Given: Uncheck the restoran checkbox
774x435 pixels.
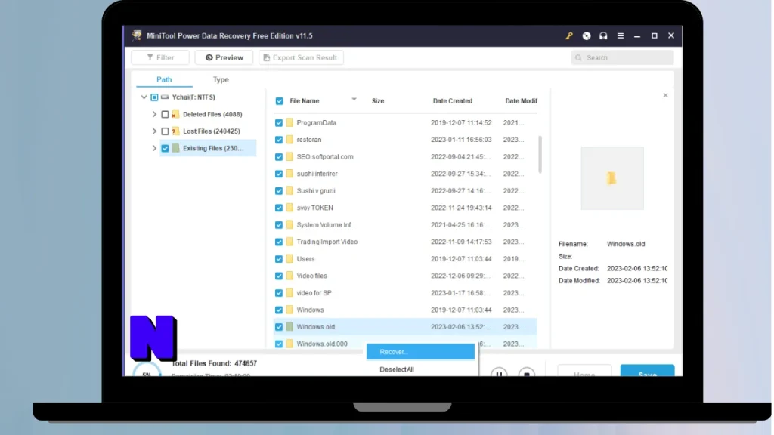Looking at the screenshot, I should [279, 140].
